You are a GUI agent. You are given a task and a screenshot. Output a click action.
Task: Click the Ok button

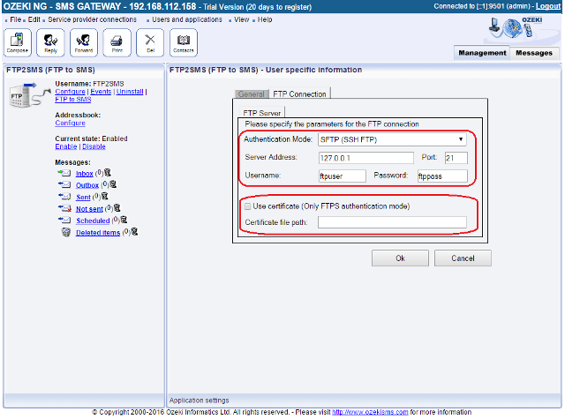(x=400, y=258)
